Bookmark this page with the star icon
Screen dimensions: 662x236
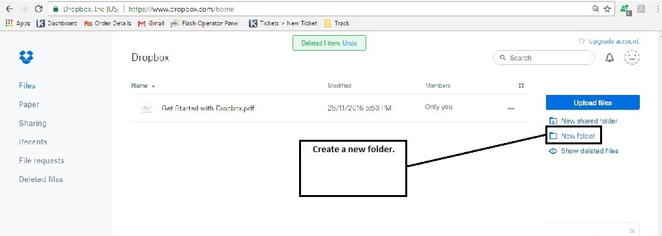coord(607,9)
